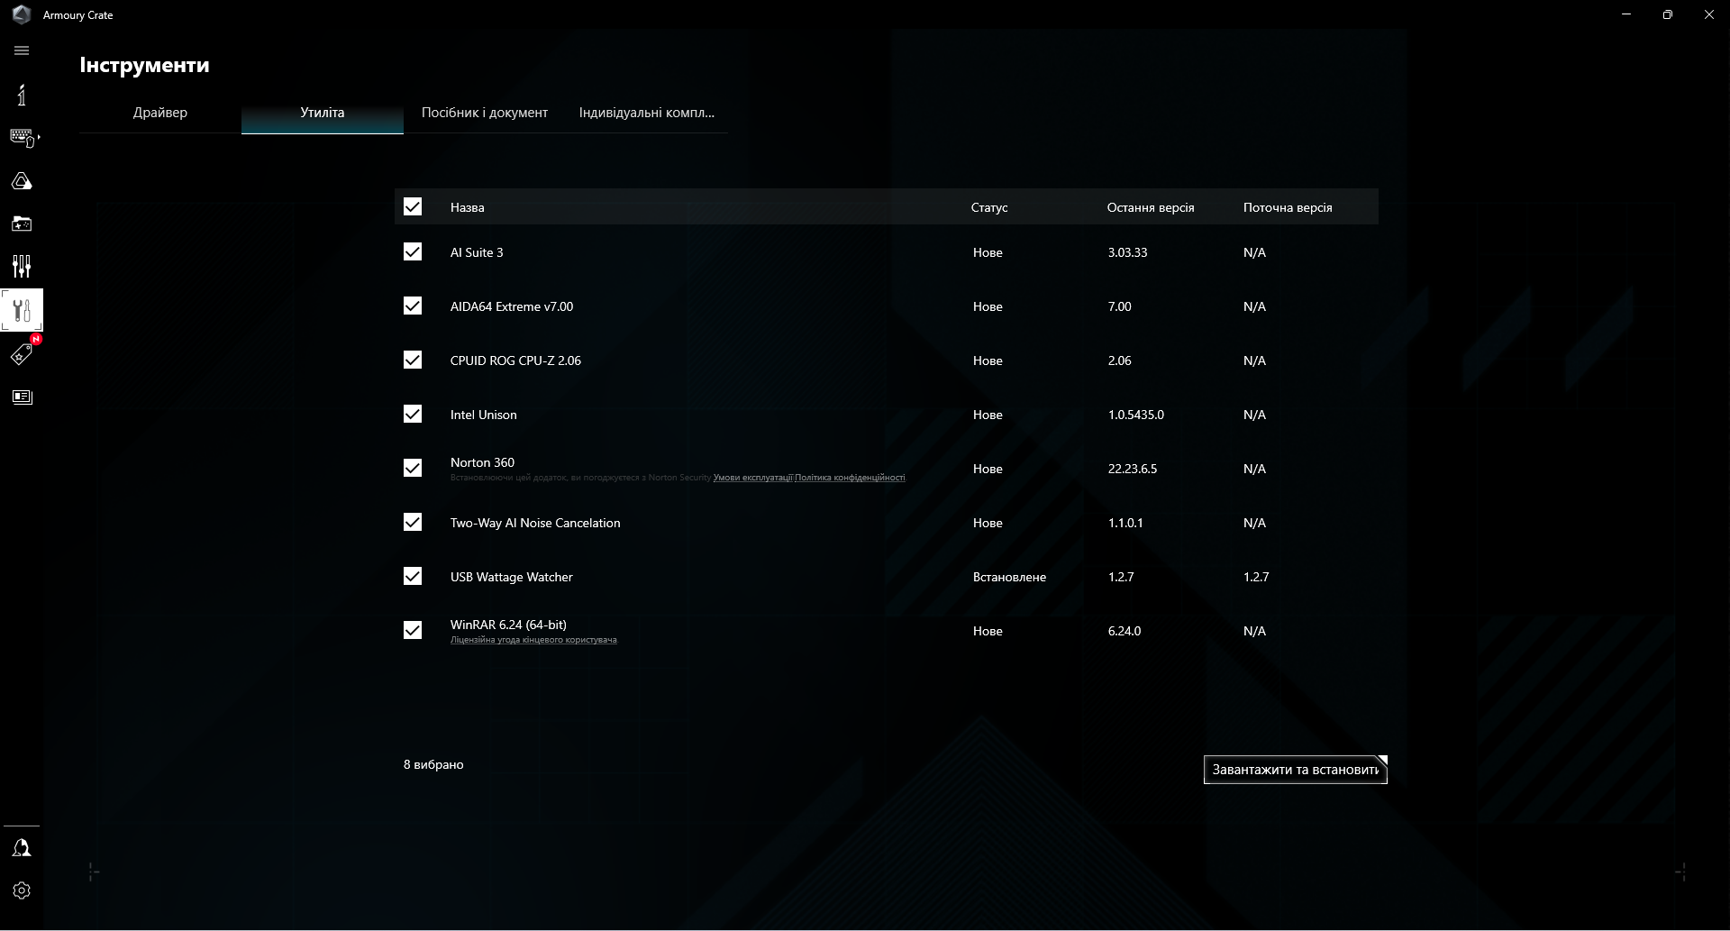Viewport: 1730px width, 931px height.
Task: Open the Aura Sync panel
Action: click(x=21, y=180)
